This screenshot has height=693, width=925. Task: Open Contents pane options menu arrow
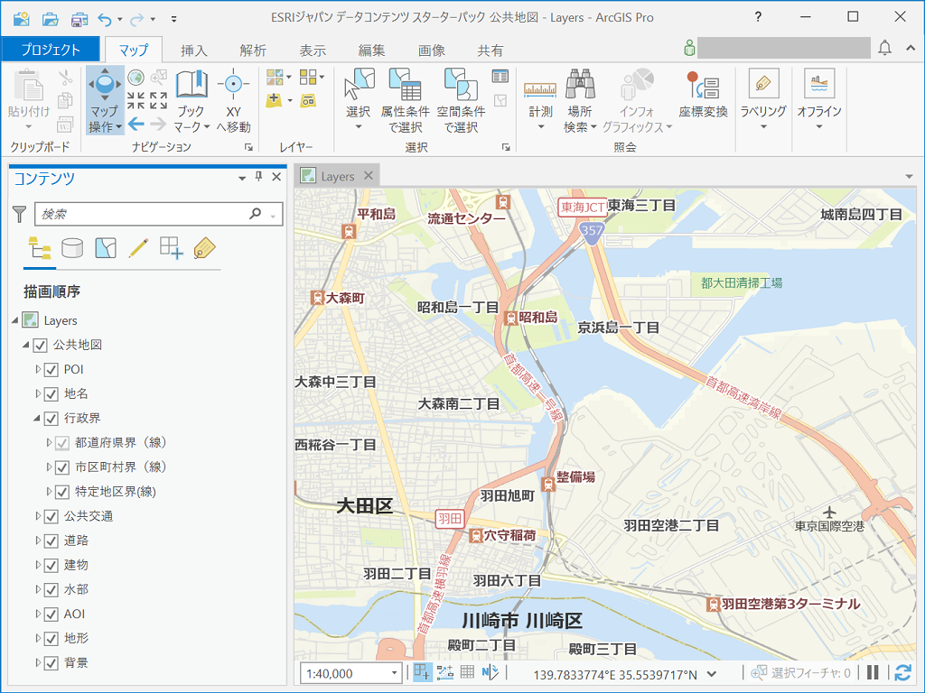pos(242,178)
